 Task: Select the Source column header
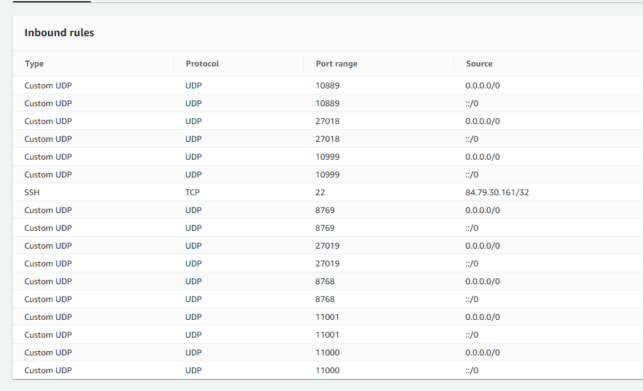(x=479, y=63)
